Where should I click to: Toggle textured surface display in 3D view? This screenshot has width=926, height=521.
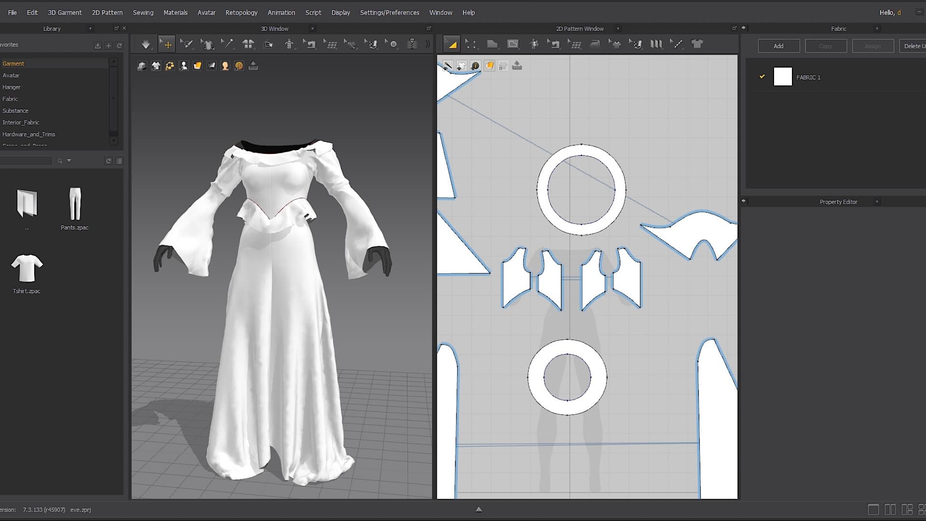point(198,66)
